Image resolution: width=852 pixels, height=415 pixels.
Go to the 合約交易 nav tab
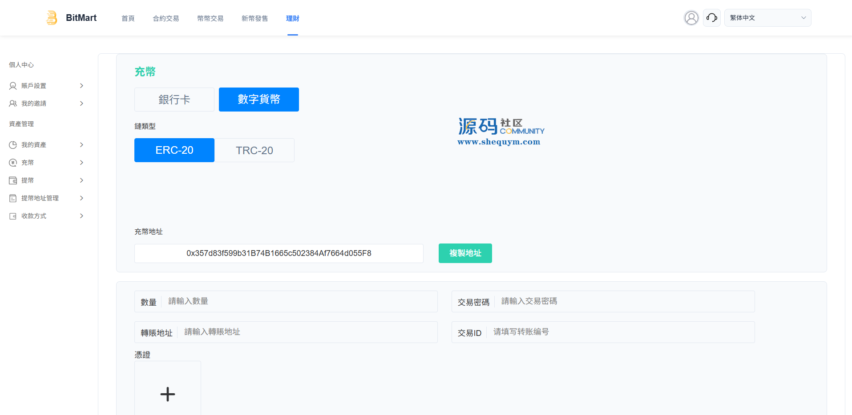point(166,18)
